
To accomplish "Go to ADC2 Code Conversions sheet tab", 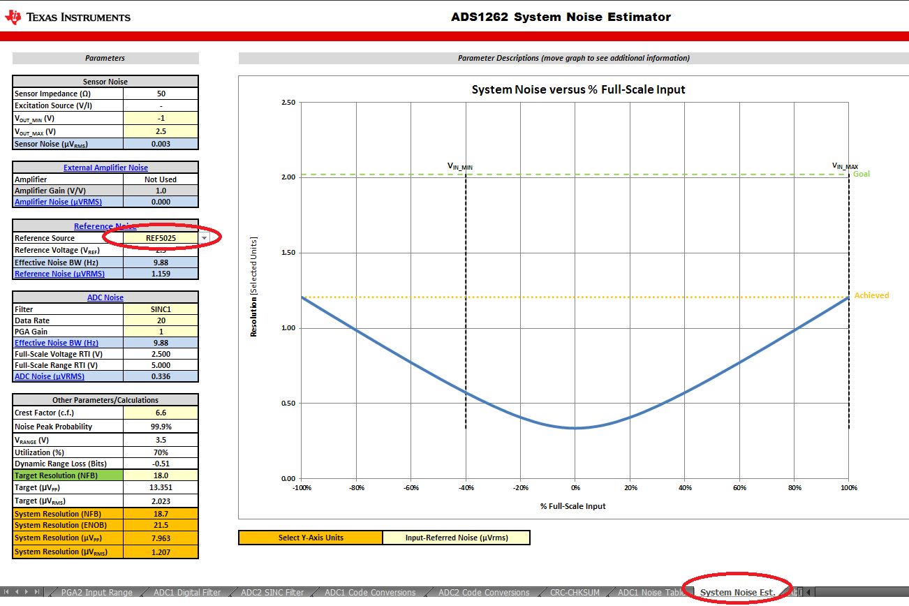I will tap(484, 593).
